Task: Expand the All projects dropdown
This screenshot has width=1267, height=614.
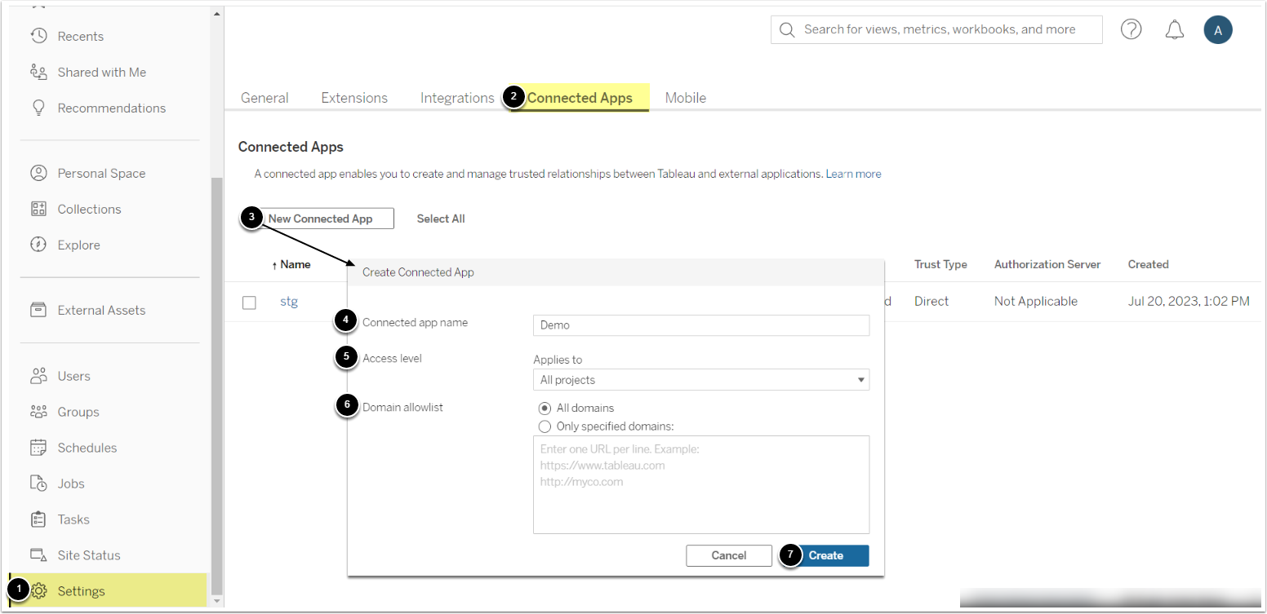Action: [700, 380]
